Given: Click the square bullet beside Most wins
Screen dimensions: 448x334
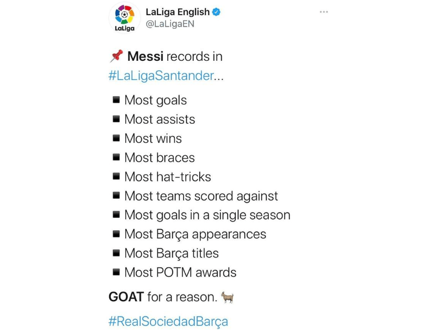Looking at the screenshot, I should pos(116,138).
